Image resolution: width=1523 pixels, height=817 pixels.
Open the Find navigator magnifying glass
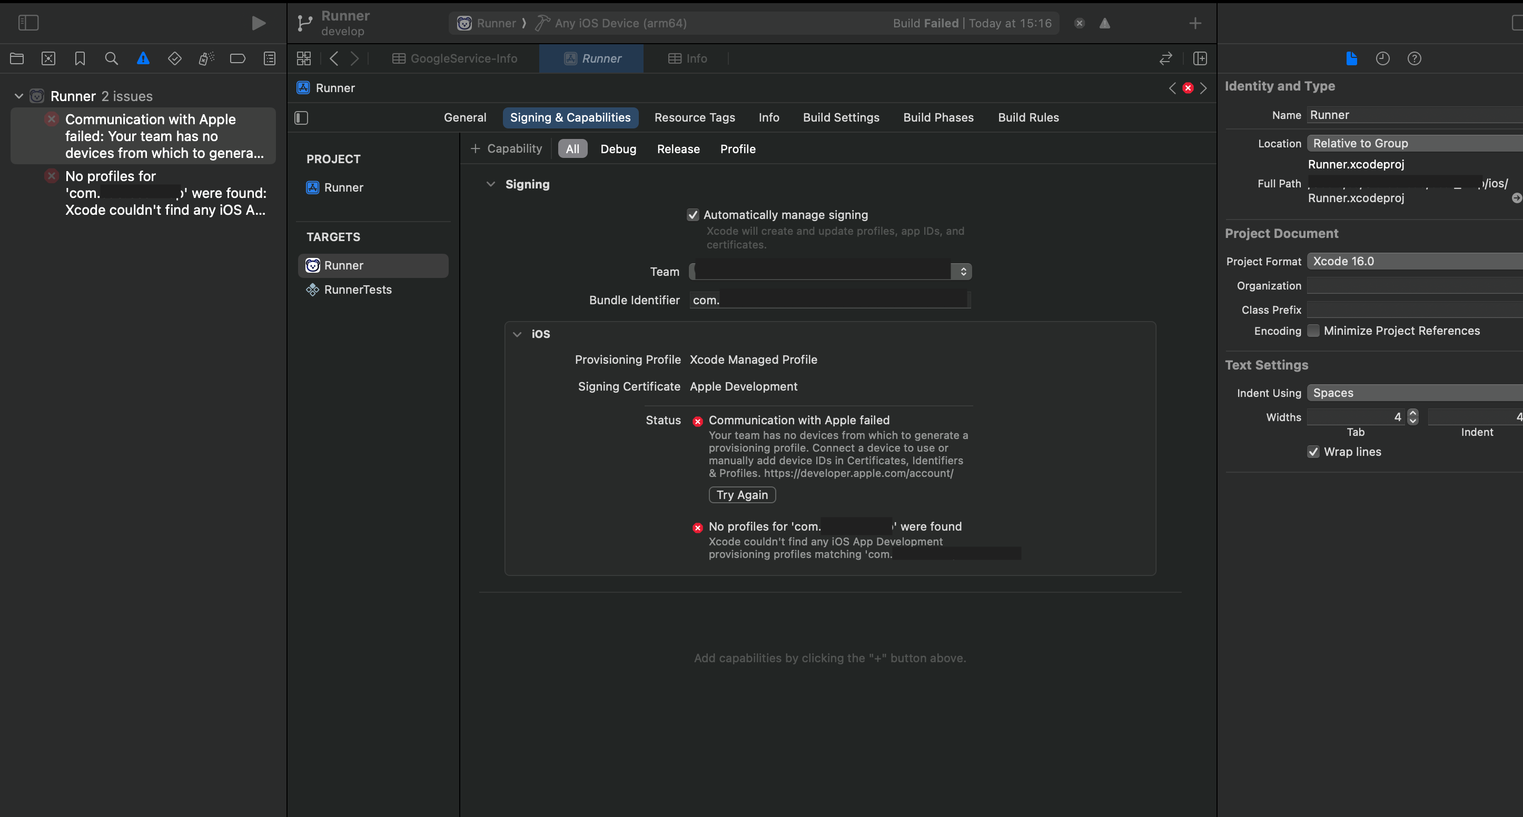pyautogui.click(x=111, y=58)
